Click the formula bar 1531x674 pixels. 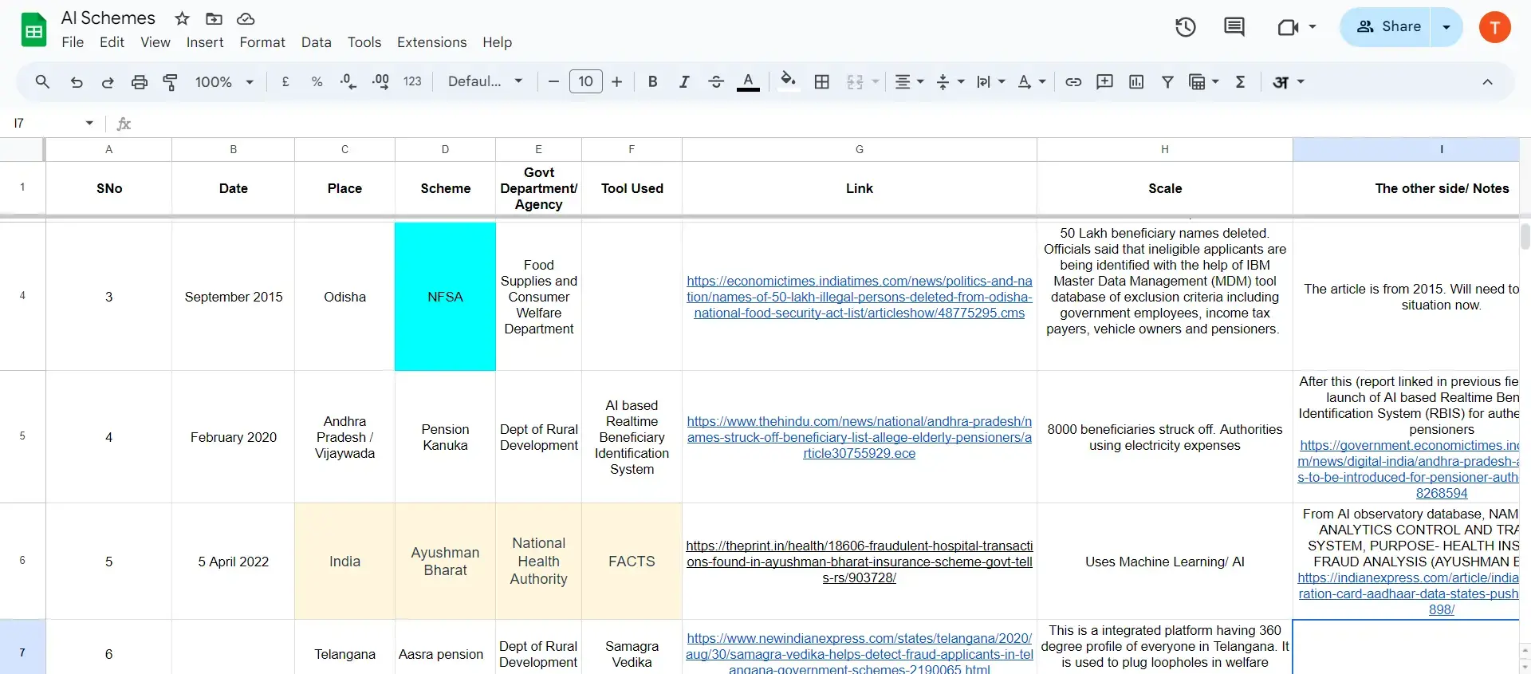click(829, 123)
